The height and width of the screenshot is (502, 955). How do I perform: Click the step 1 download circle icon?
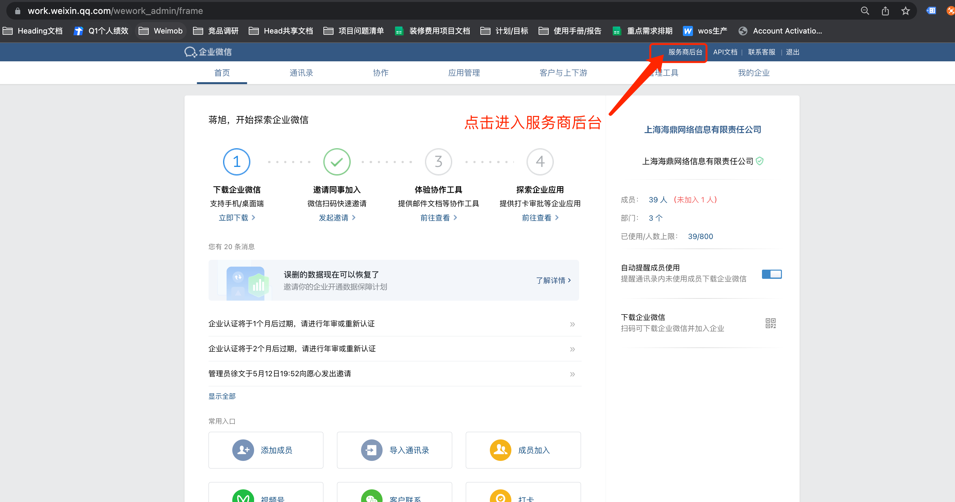coord(236,162)
